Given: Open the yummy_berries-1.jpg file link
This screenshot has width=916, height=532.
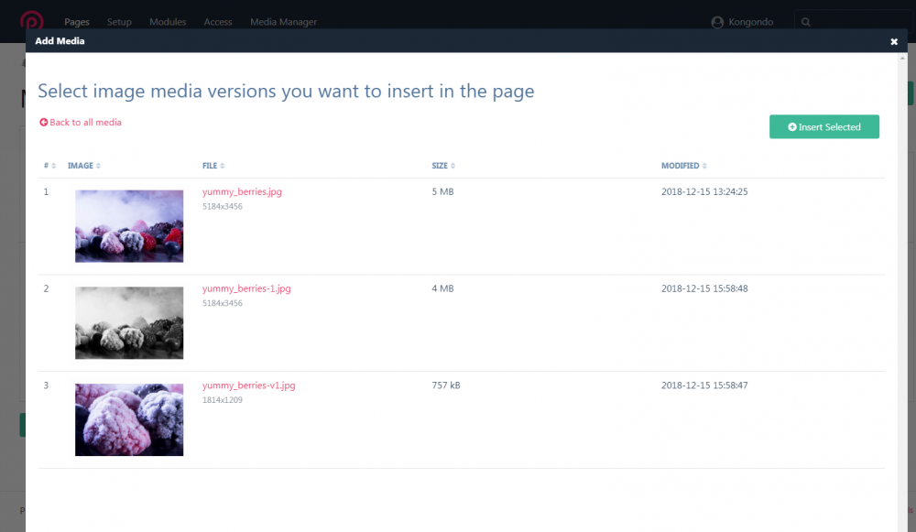Looking at the screenshot, I should coord(245,288).
